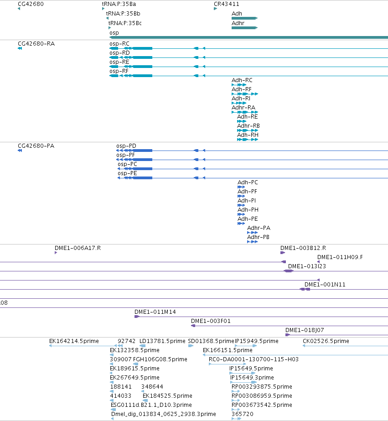This screenshot has width=388, height=421.
Task: Click the 365720 EST label
Action: (243, 415)
